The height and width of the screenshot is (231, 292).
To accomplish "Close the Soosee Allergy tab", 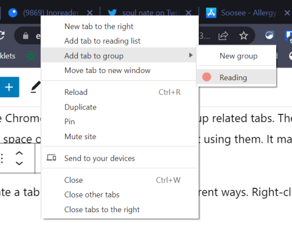I will pos(287,13).
